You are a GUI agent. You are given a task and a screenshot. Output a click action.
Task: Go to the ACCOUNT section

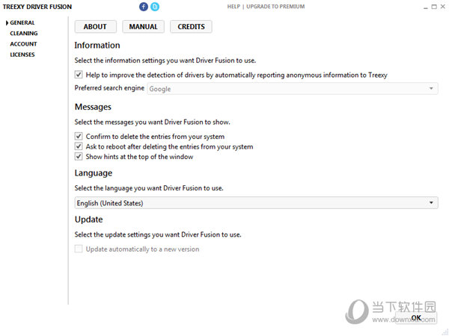point(23,44)
